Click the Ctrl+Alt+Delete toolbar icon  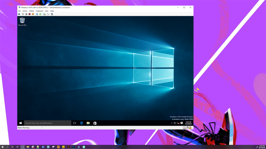(19, 14)
